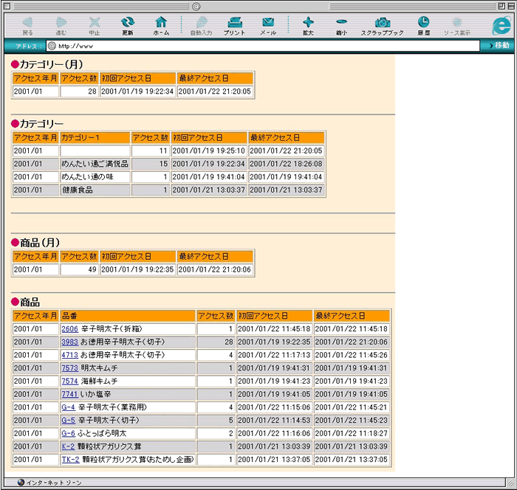Click インターネットゾーン status bar text
This screenshot has height=490, width=517.
[54, 483]
